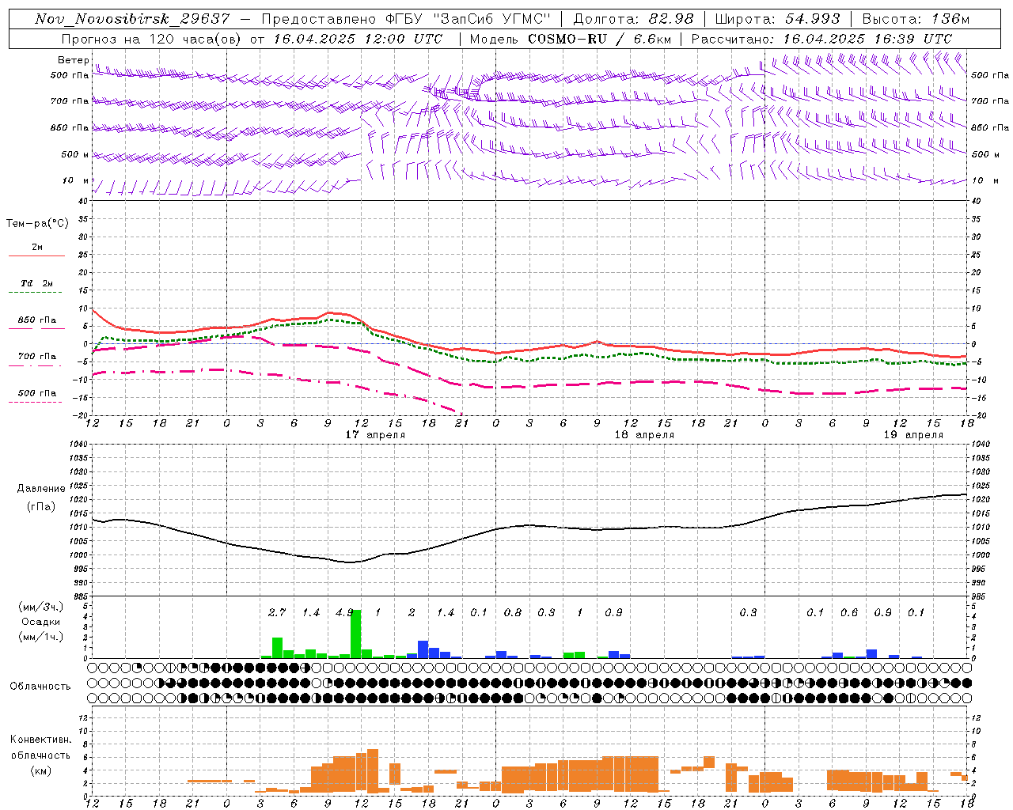Click the 'Давление' pressure panel label

click(x=41, y=489)
